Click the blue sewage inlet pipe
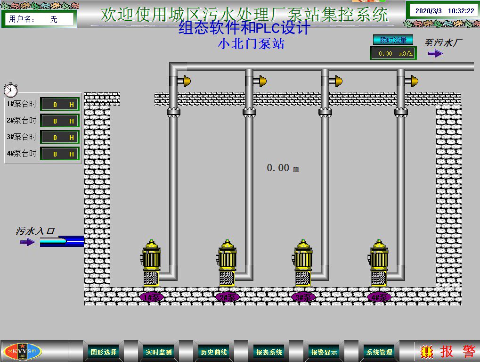The image size is (480, 362). point(62,241)
